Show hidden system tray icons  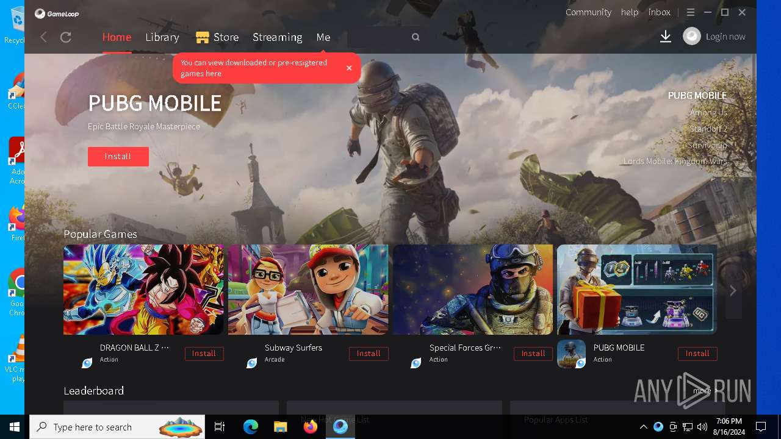[x=643, y=427]
